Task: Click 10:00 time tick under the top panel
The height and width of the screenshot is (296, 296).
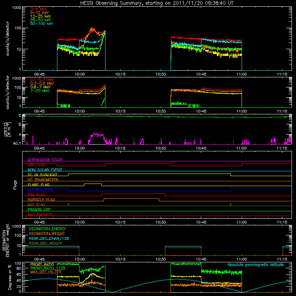Action: pyautogui.click(x=80, y=74)
